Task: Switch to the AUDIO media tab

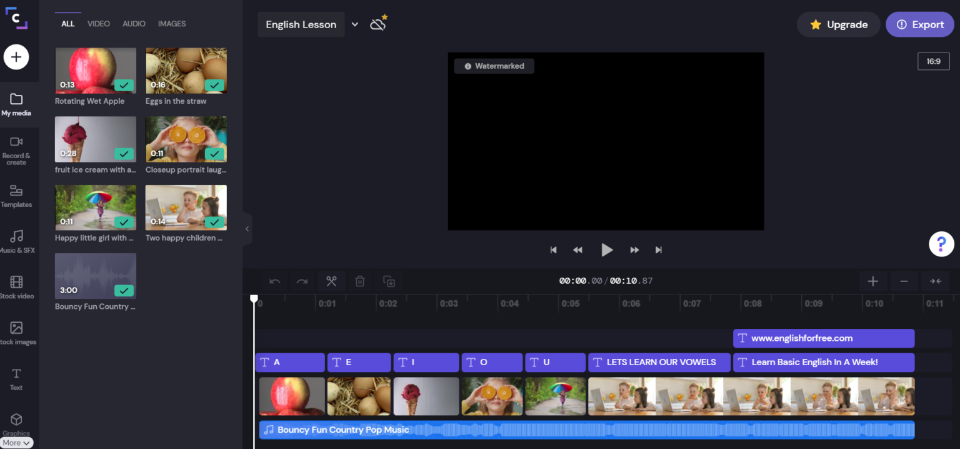Action: [134, 24]
